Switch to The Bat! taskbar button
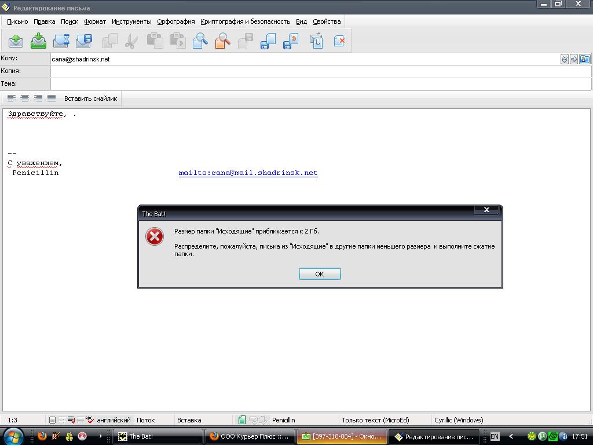Image resolution: width=593 pixels, height=445 pixels. click(x=158, y=436)
